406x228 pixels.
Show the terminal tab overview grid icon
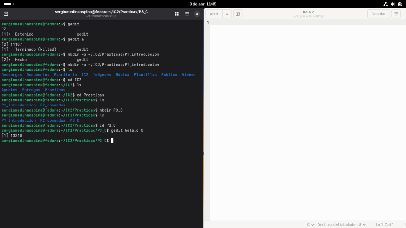pos(176,13)
